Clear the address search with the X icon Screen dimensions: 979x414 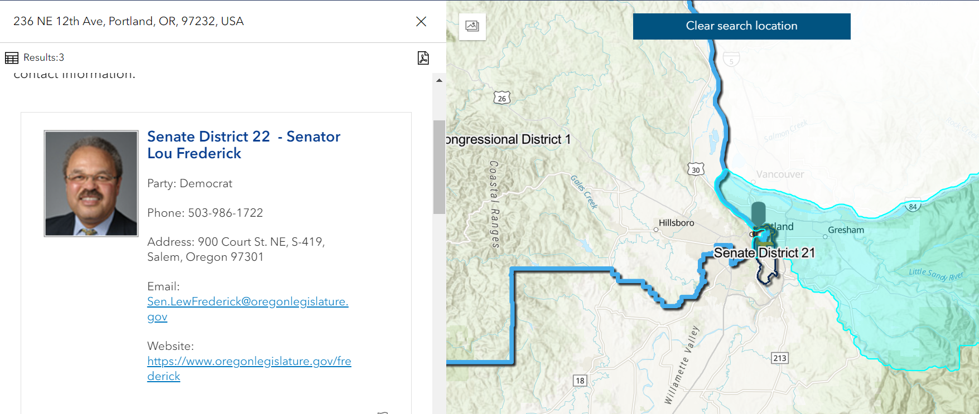point(421,21)
